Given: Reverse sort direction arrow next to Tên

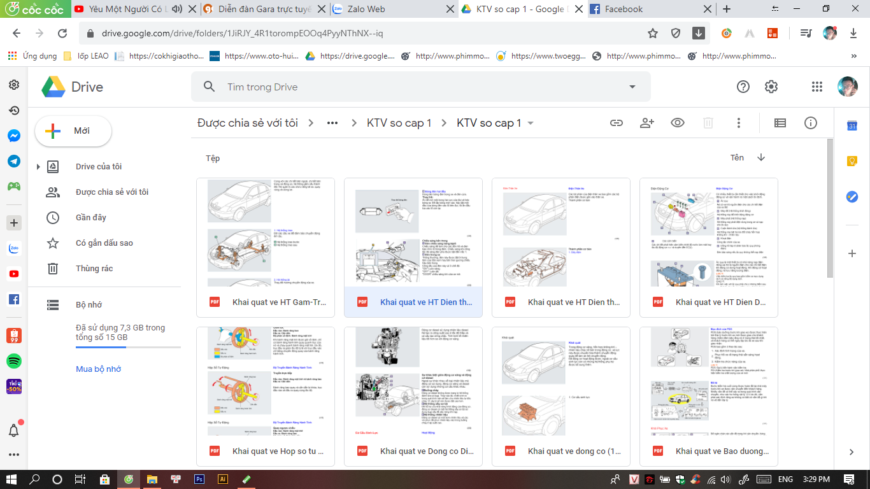Looking at the screenshot, I should click(760, 157).
